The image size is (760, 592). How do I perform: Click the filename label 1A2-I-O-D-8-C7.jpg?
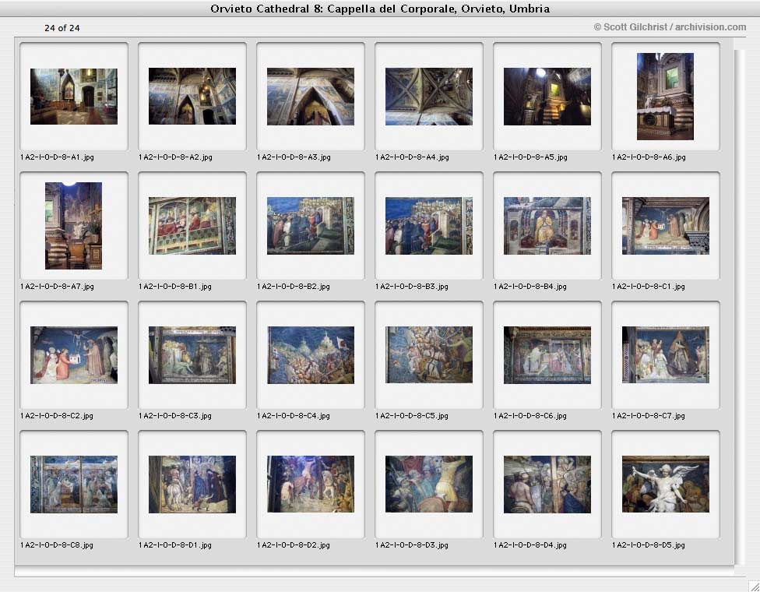(648, 416)
